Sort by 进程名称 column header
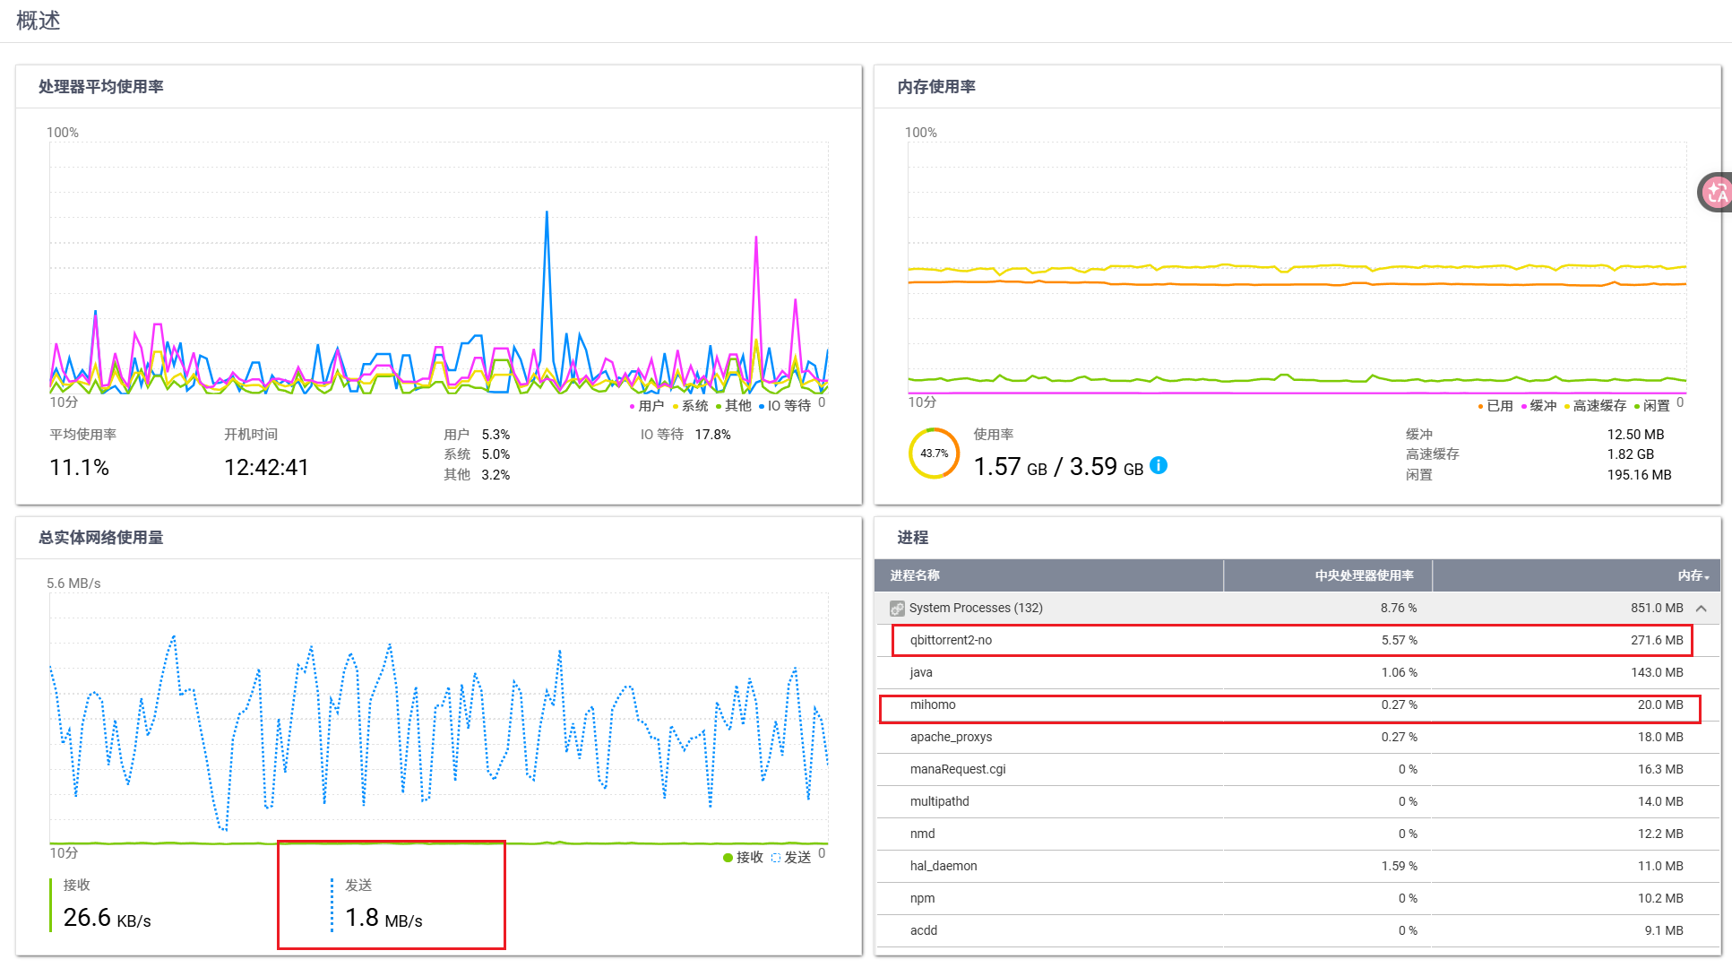1732x968 pixels. click(915, 575)
